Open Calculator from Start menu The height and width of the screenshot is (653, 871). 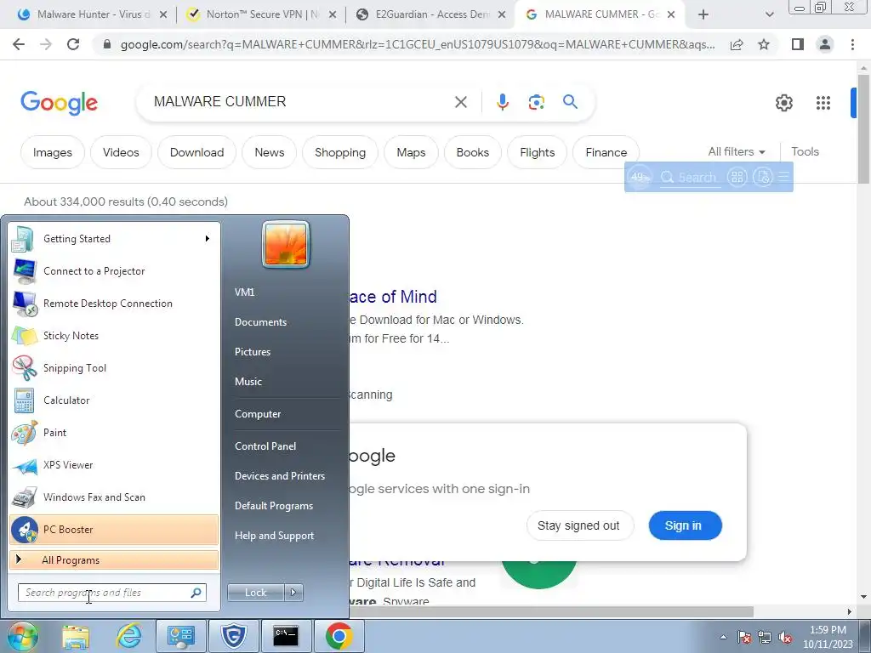click(x=114, y=400)
